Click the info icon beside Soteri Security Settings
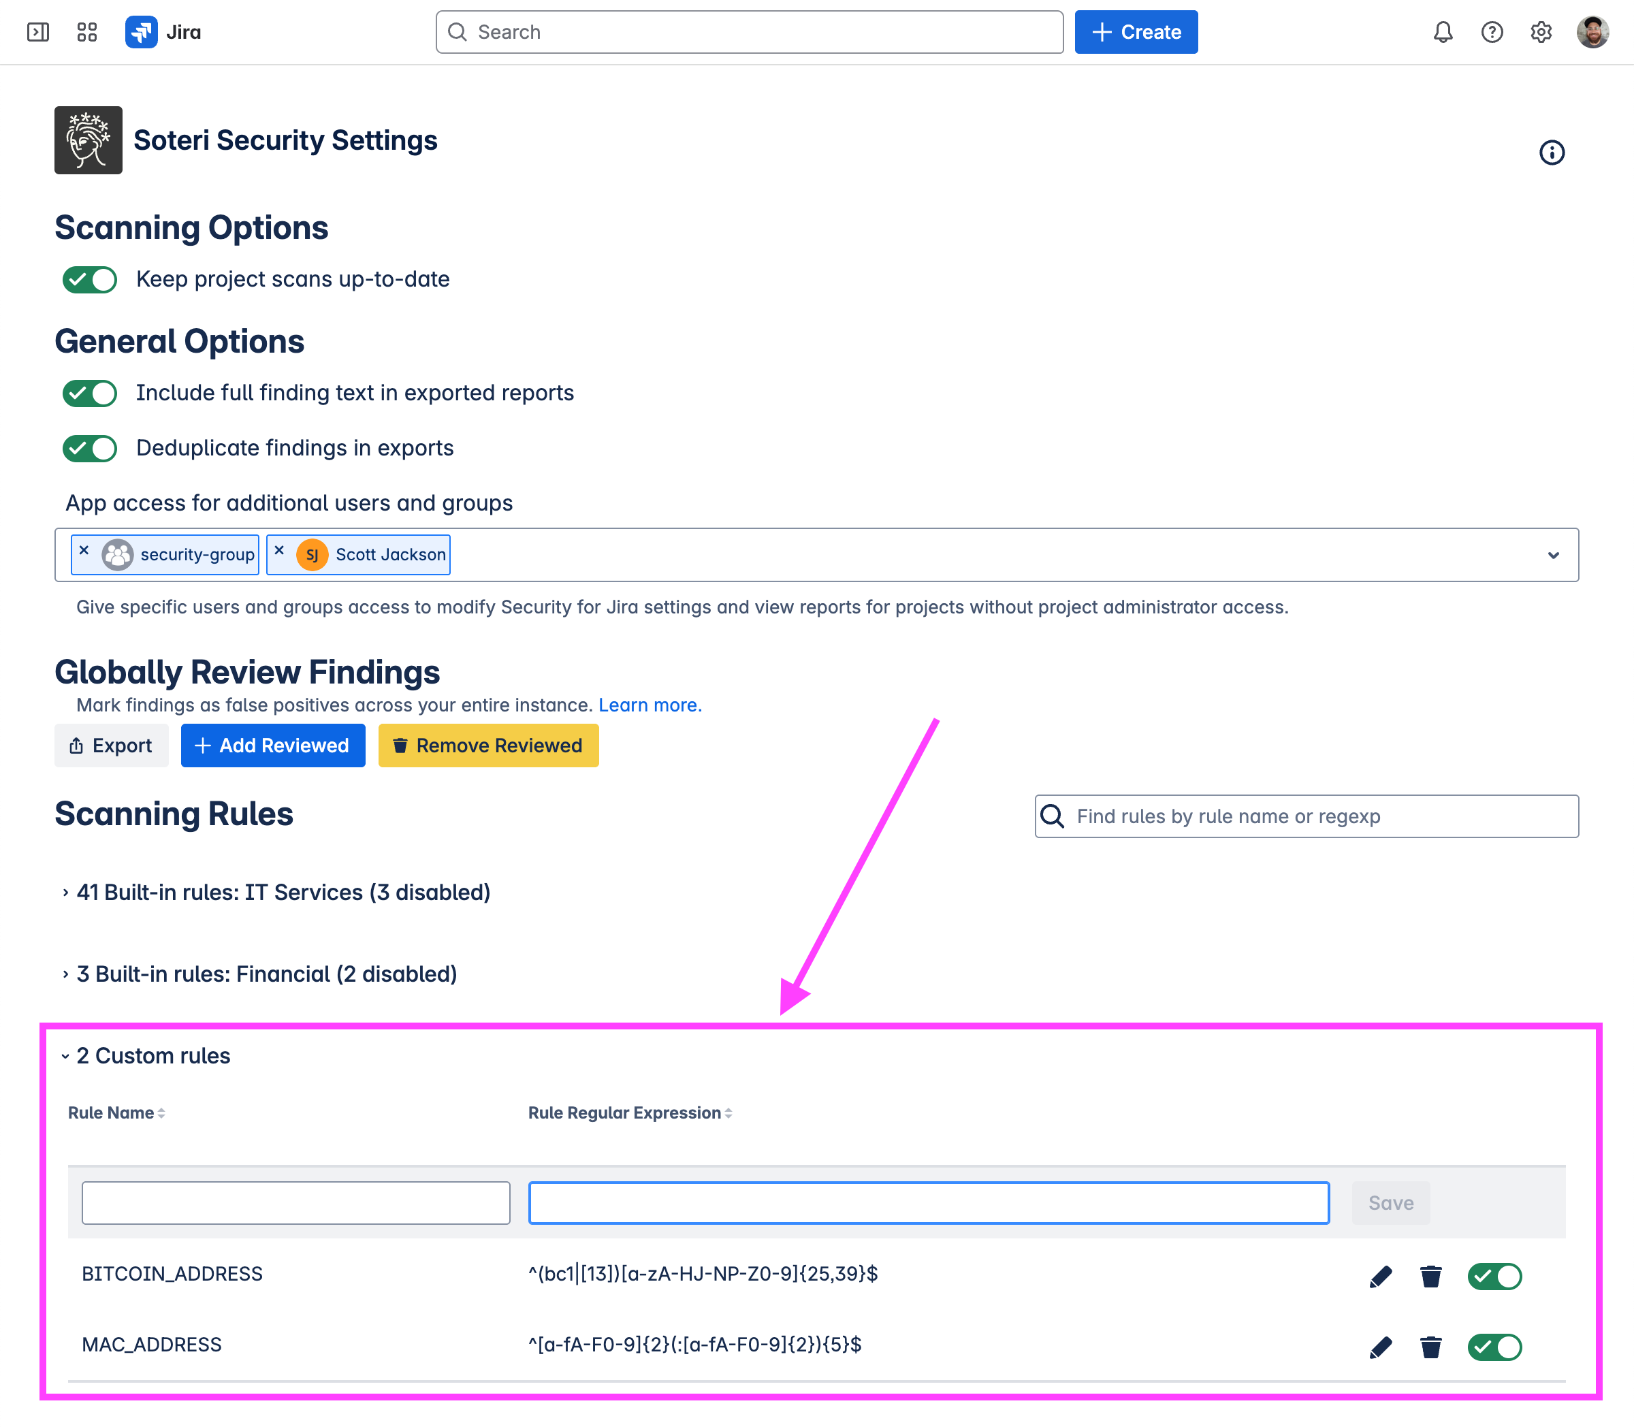1634x1427 pixels. click(1551, 152)
